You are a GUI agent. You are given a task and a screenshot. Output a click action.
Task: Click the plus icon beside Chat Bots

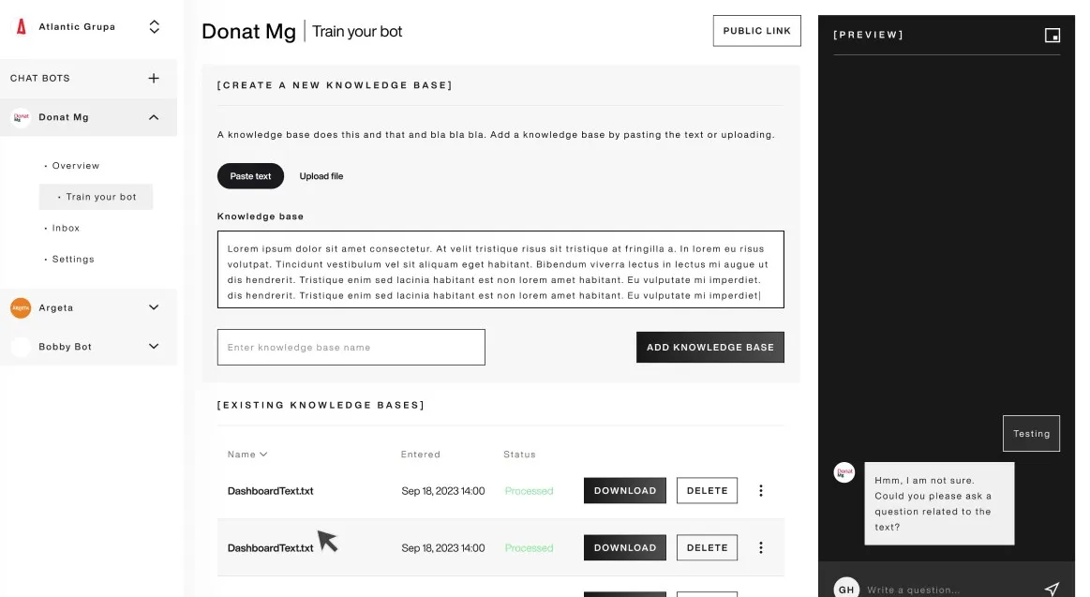pos(154,79)
